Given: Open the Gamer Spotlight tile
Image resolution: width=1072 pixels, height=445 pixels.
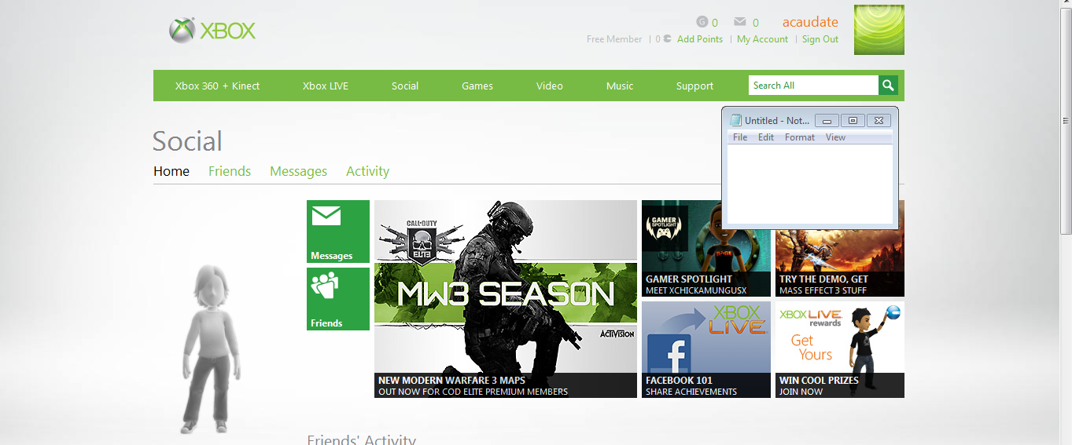Looking at the screenshot, I should (x=706, y=248).
